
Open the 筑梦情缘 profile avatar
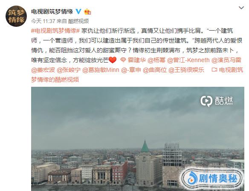click(16, 16)
